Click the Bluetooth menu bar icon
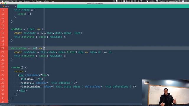 point(138,1)
